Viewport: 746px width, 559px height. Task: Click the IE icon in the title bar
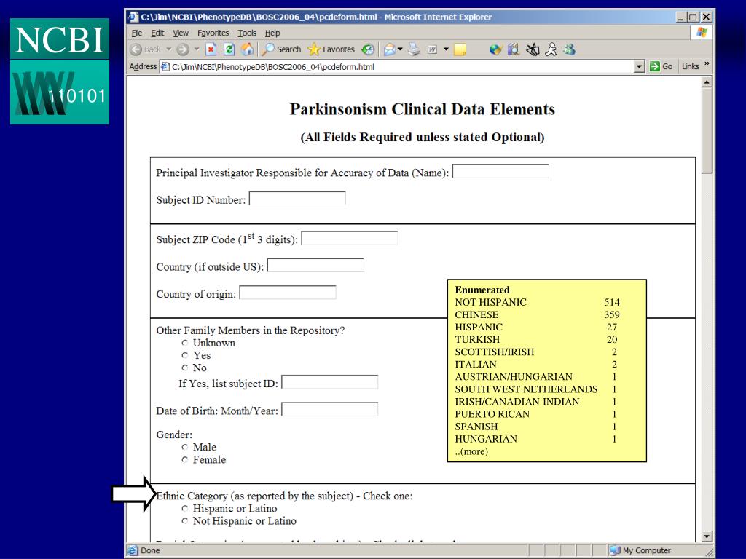pyautogui.click(x=133, y=17)
